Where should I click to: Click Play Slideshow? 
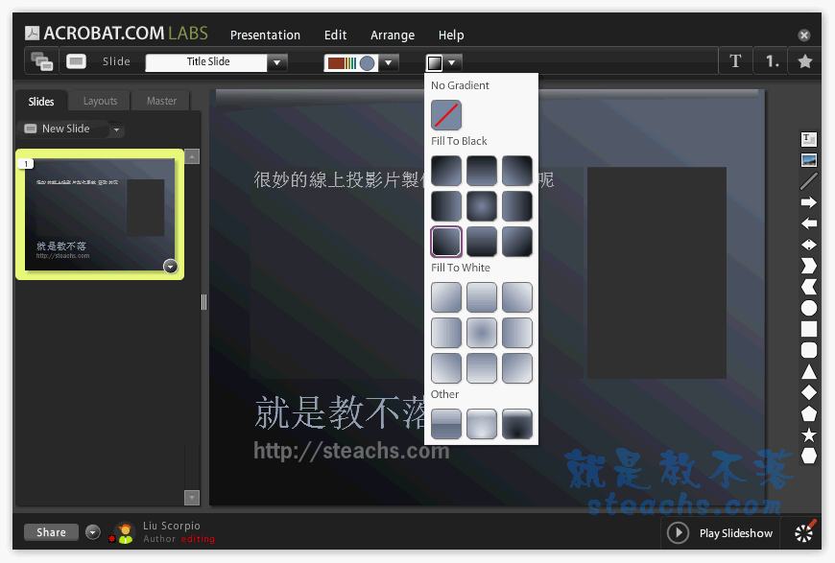[721, 532]
